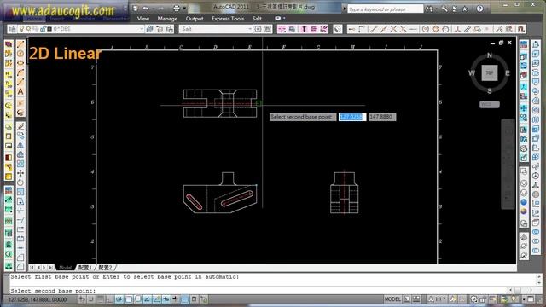Select the Erase modify tool
This screenshot has width=546, height=307.
pyautogui.click(x=20, y=126)
